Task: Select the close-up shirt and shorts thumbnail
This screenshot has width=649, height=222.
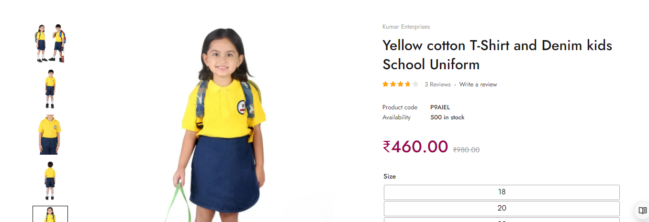Action: 50,135
